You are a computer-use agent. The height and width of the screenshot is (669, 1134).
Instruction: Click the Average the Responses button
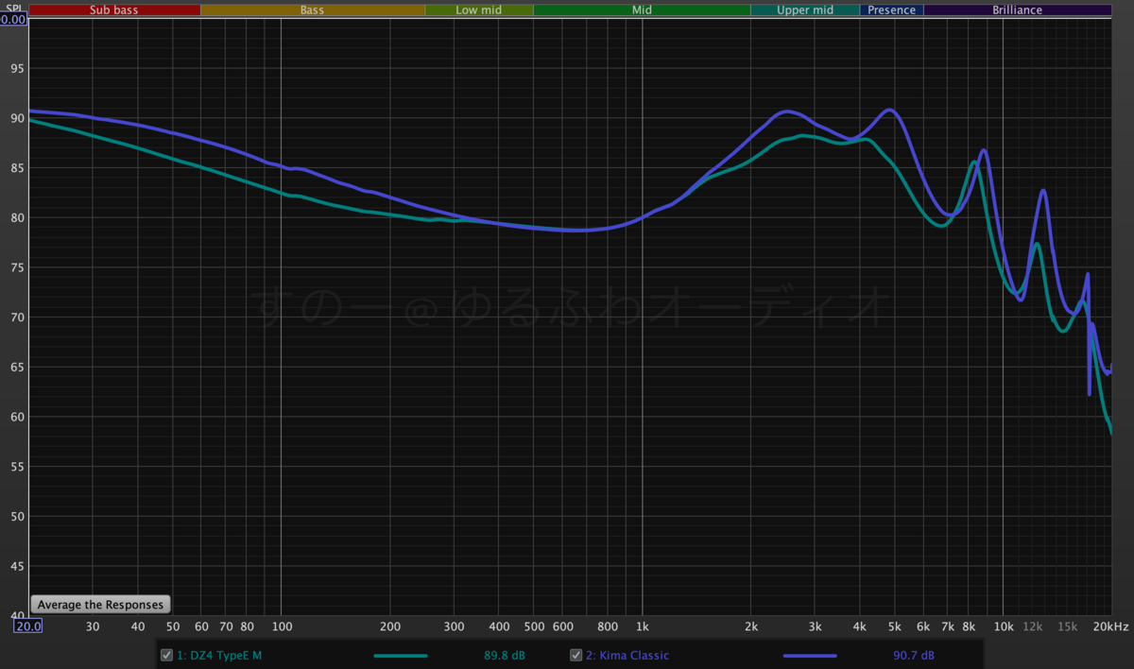(x=101, y=605)
